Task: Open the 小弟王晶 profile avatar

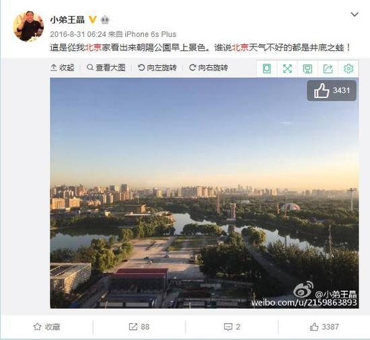Action: click(x=28, y=26)
